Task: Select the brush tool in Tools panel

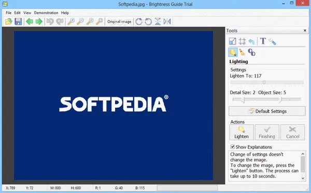Action: click(x=242, y=52)
